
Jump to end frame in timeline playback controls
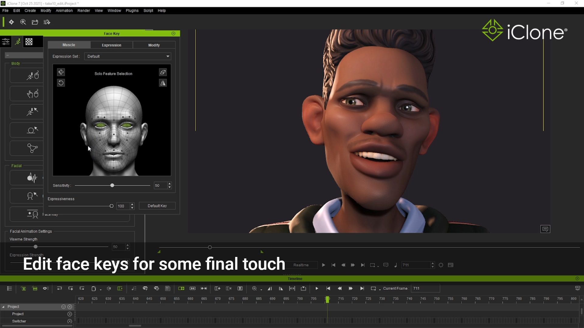click(362, 289)
